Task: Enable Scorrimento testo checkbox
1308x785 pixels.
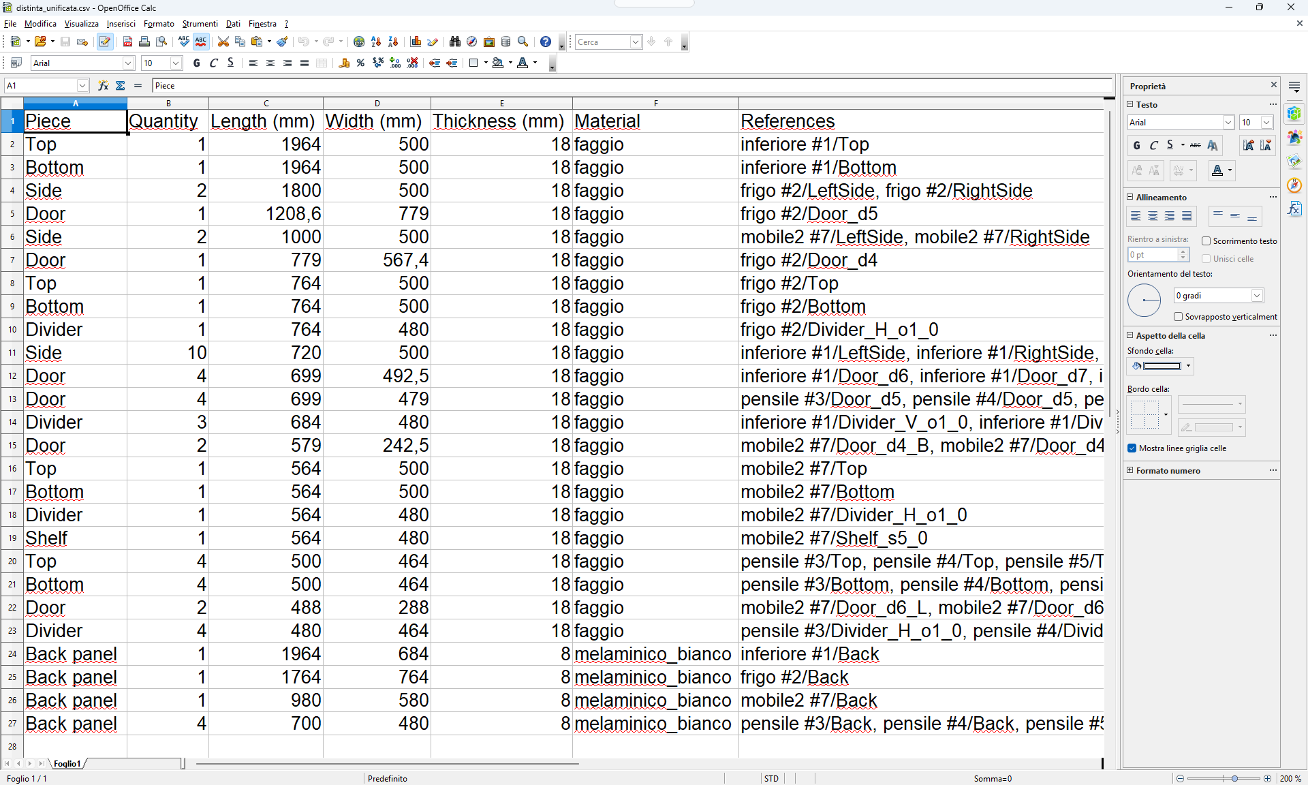Action: coord(1206,241)
